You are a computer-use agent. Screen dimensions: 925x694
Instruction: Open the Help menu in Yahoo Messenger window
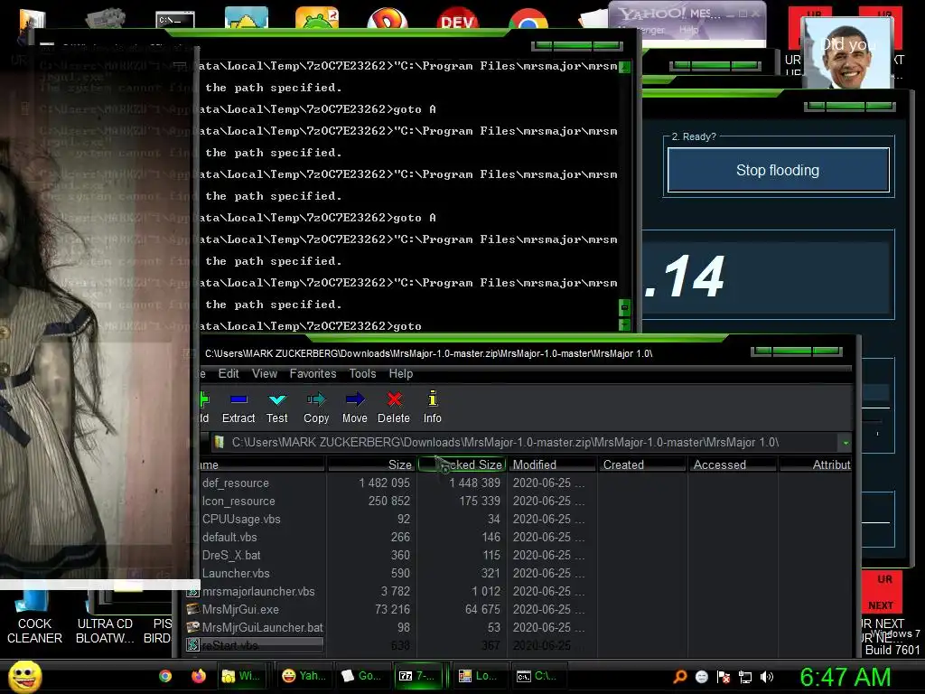[689, 30]
